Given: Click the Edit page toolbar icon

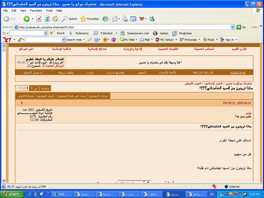Looking at the screenshot, I should pyautogui.click(x=133, y=19).
